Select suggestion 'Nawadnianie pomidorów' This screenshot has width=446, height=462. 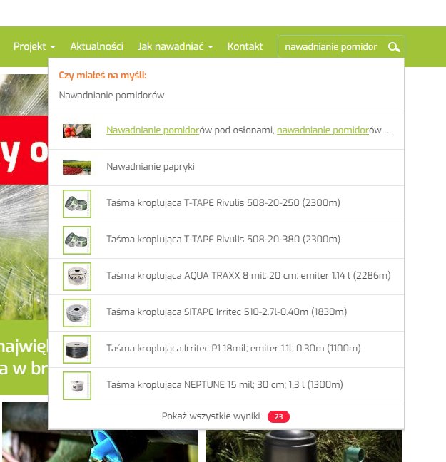click(111, 95)
